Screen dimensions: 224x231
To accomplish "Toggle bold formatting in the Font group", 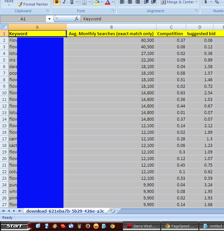I will 57,2.
